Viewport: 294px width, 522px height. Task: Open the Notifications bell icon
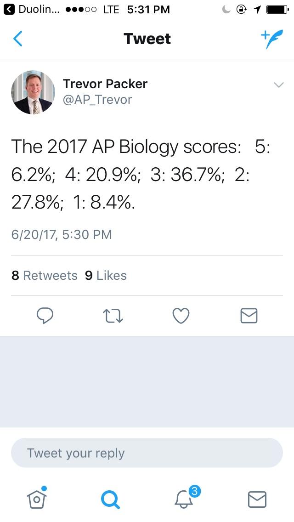click(x=184, y=501)
